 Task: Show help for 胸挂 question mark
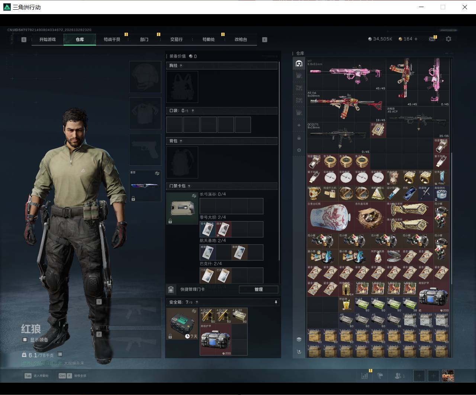(x=181, y=66)
